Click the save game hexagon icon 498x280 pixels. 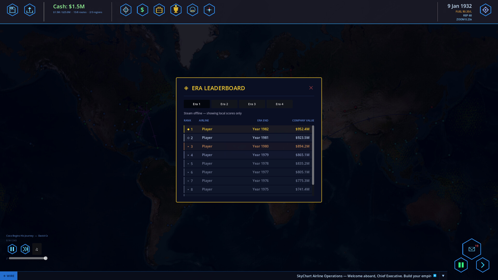pos(12,10)
